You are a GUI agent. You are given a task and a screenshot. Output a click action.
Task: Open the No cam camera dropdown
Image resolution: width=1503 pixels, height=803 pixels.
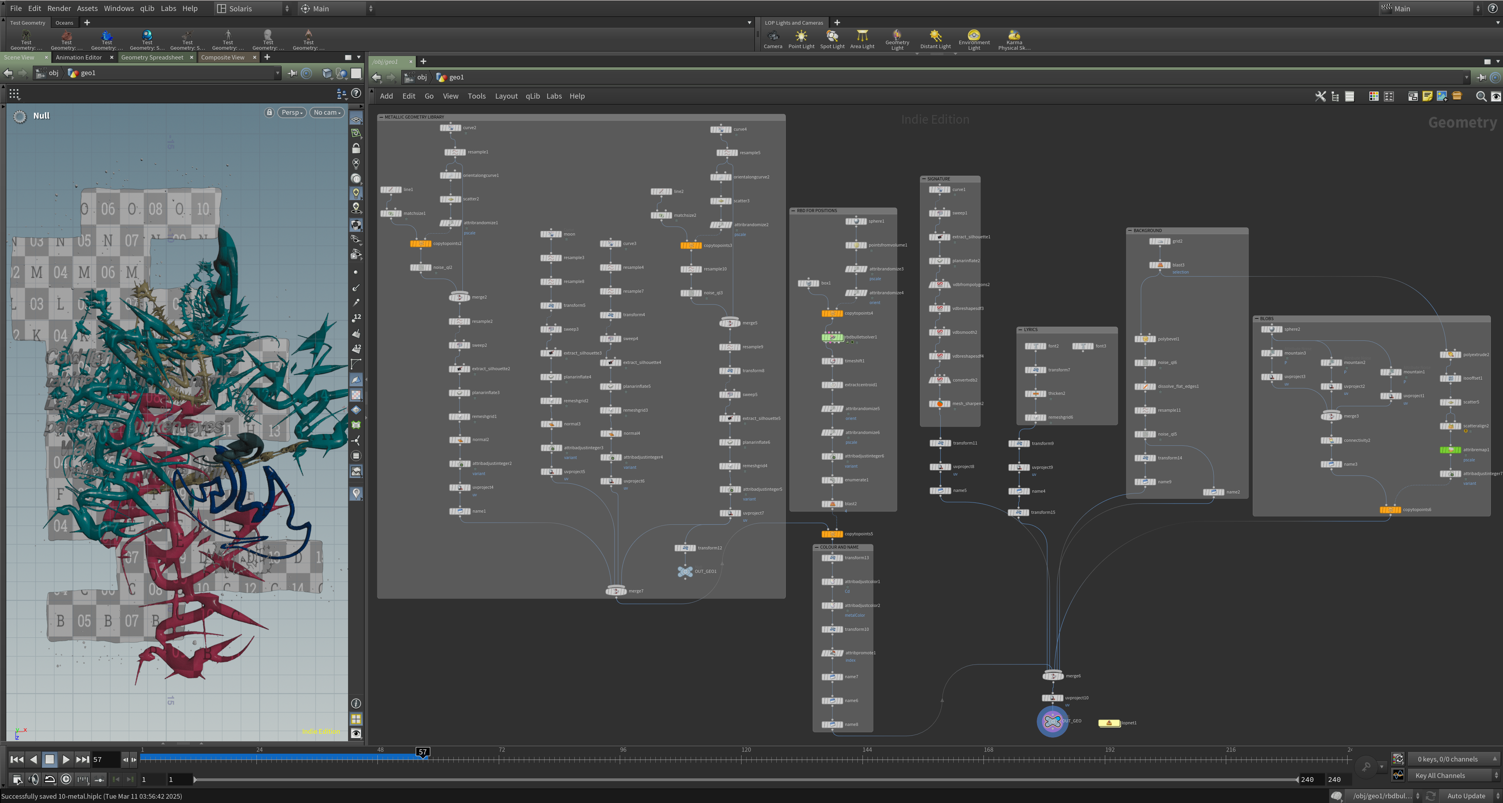327,113
